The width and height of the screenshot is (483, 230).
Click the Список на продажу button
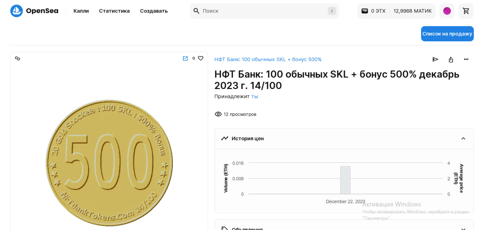[447, 34]
